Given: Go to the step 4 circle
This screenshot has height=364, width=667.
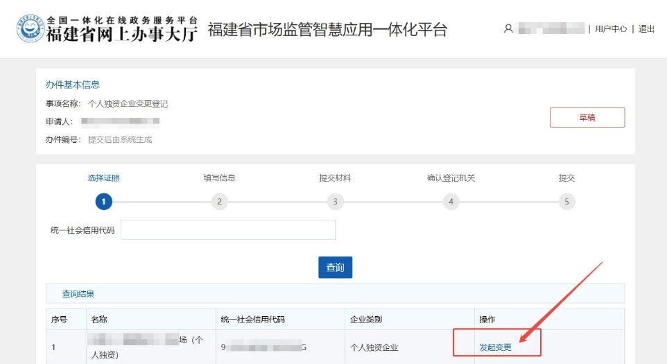Looking at the screenshot, I should point(451,202).
